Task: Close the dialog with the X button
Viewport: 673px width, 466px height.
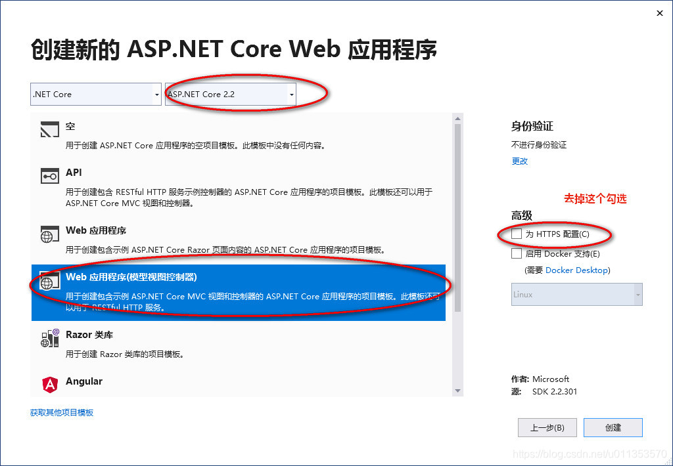Action: pyautogui.click(x=660, y=13)
